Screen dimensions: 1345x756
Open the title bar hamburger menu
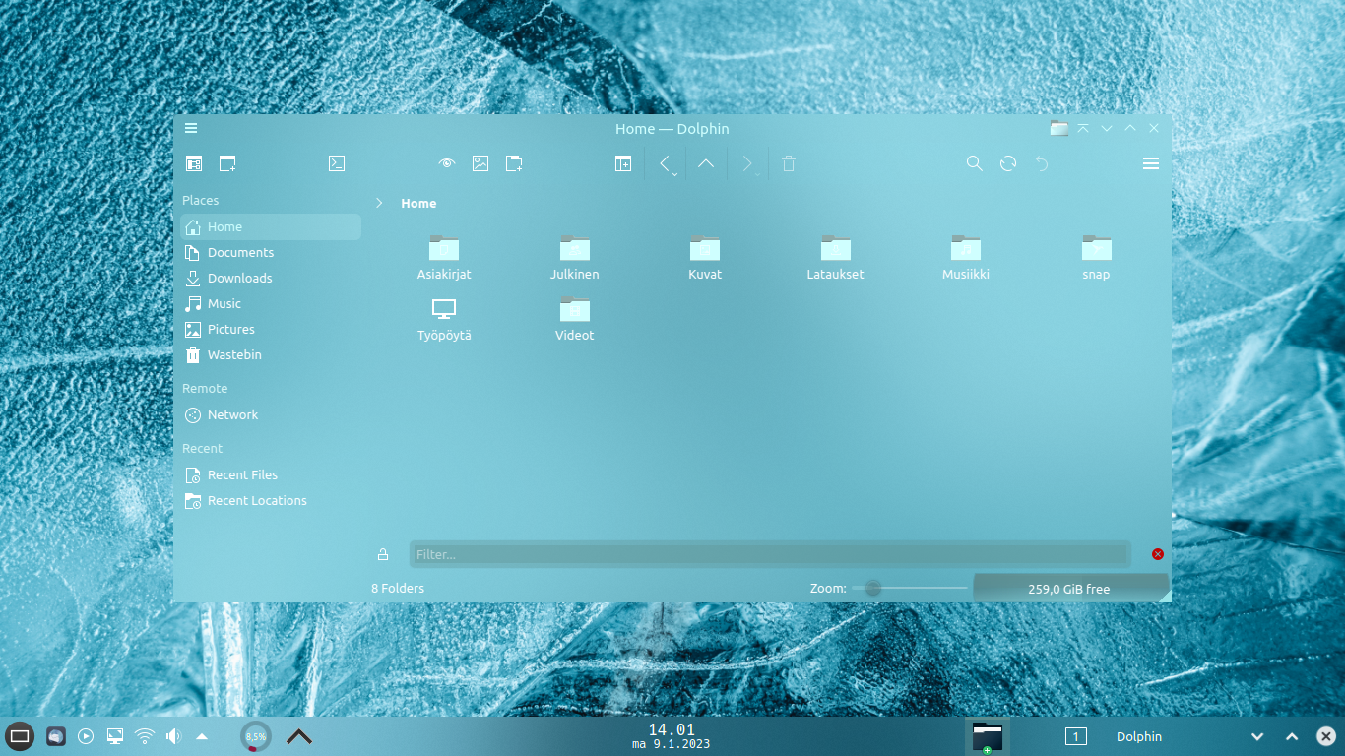191,128
